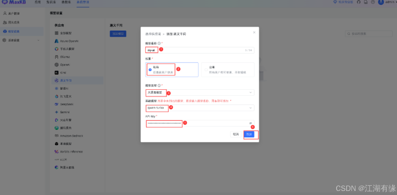Open the admin account dropdown arrow

pos(396,2)
